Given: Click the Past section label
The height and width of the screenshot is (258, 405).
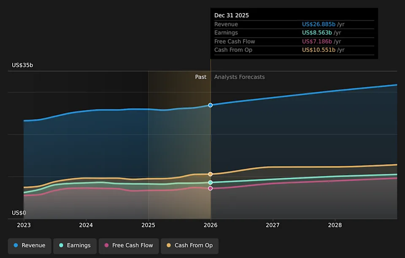Looking at the screenshot, I should coord(200,77).
